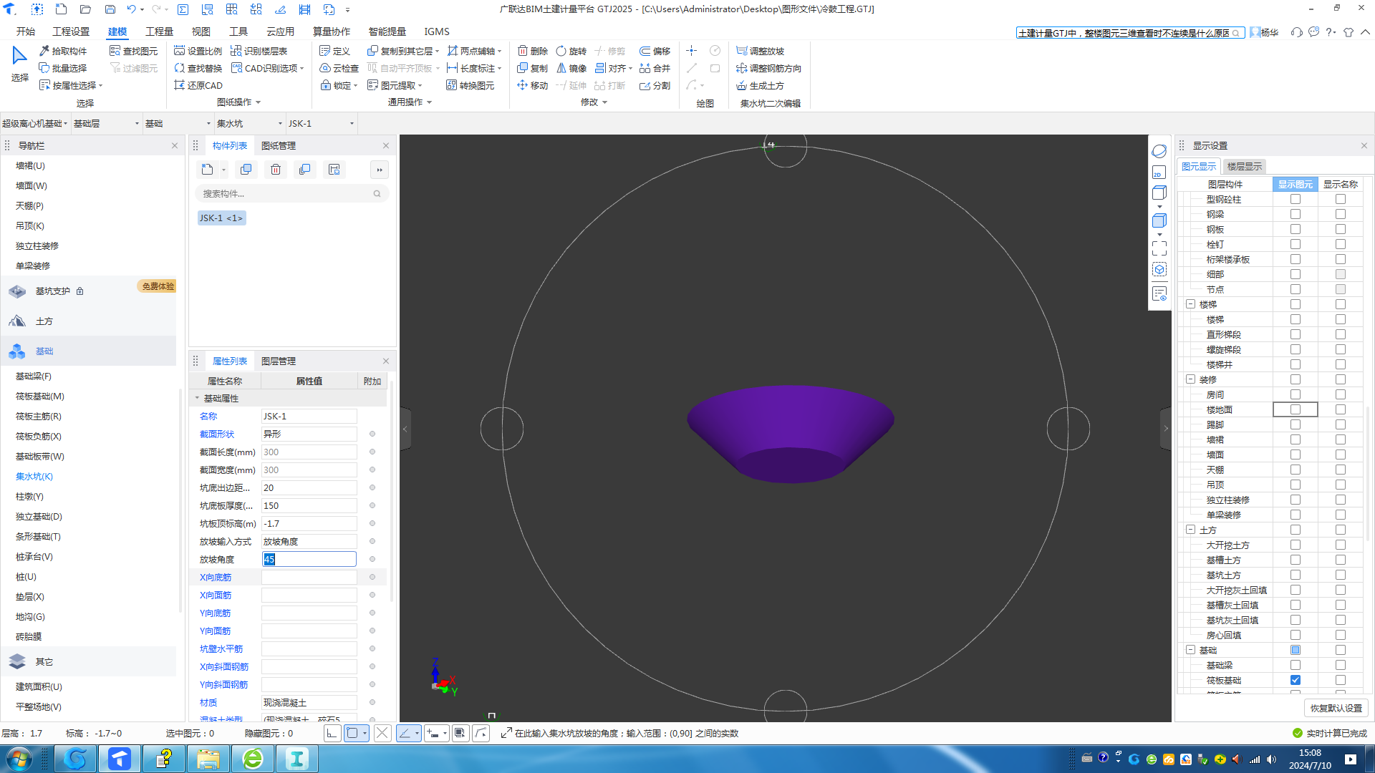Viewport: 1375px width, 773px height.
Task: Click the 合并 merge tool
Action: coord(655,68)
